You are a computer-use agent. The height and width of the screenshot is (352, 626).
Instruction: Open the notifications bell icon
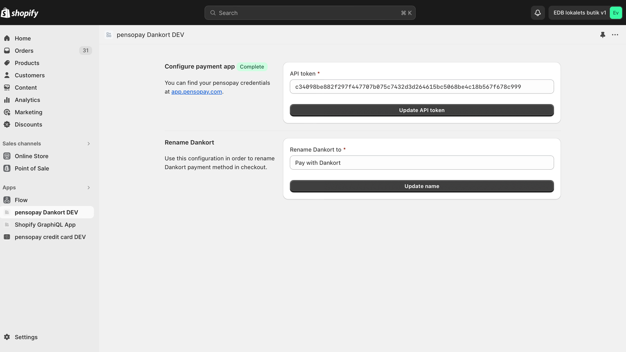[538, 13]
